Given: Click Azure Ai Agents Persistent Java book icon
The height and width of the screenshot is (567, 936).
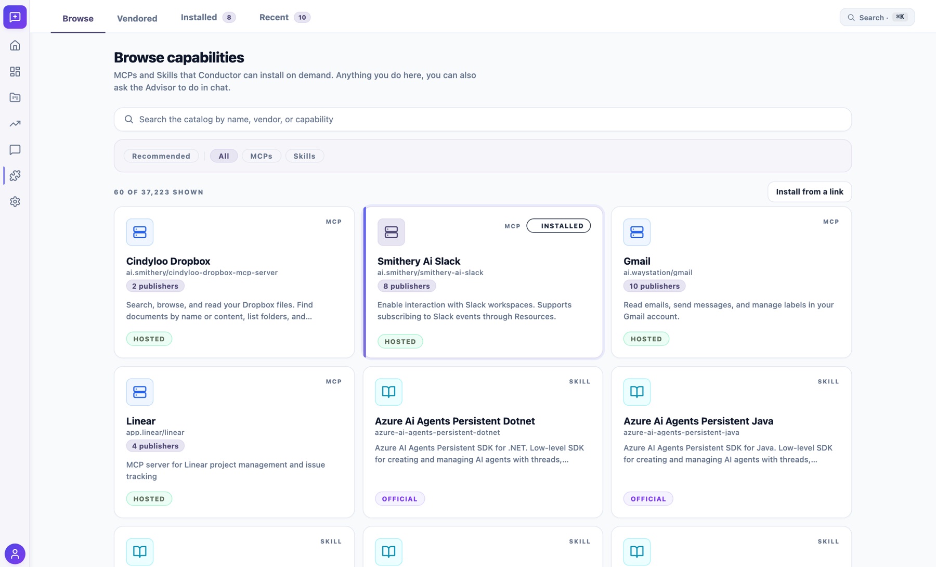Looking at the screenshot, I should pyautogui.click(x=637, y=392).
